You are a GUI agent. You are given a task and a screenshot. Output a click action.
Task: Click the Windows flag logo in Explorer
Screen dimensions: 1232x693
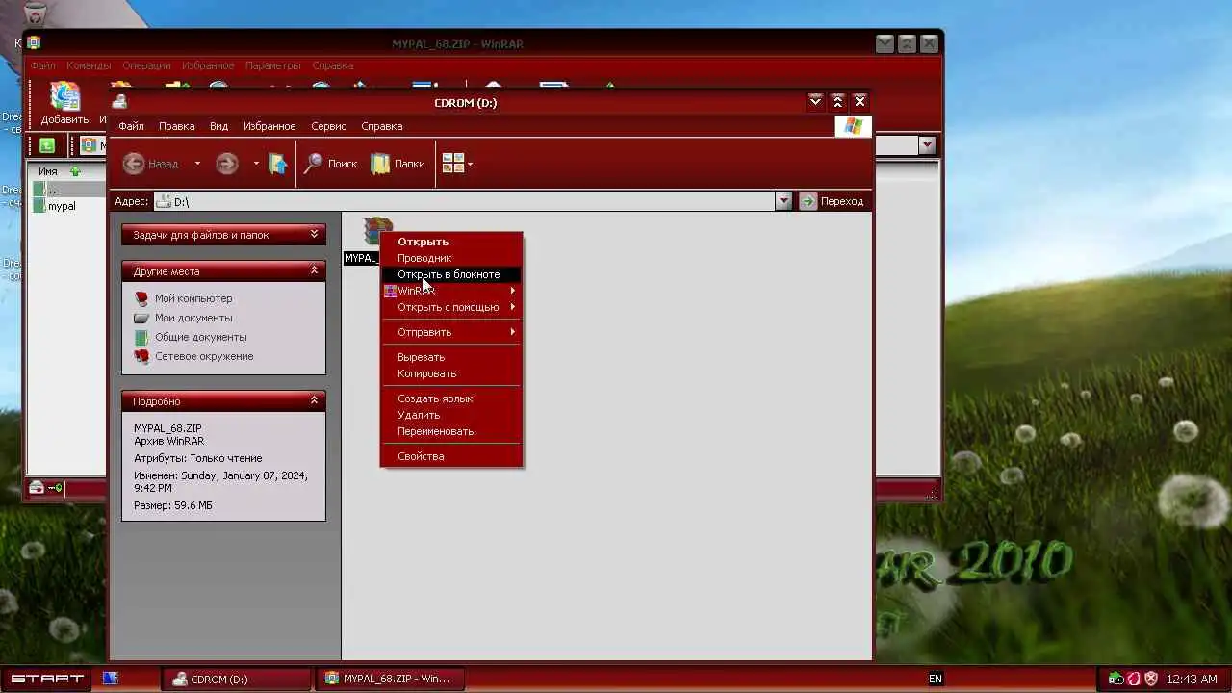click(x=853, y=126)
